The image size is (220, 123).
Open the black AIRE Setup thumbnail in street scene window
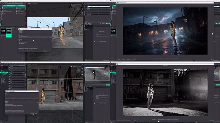(x=3, y=31)
